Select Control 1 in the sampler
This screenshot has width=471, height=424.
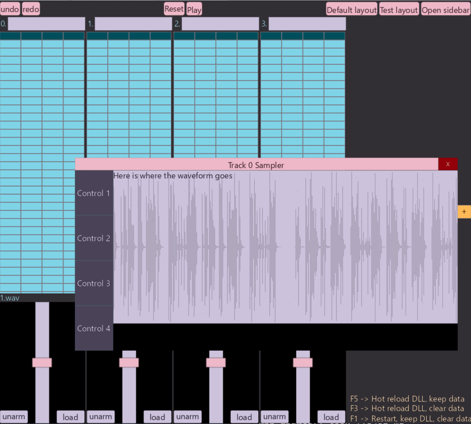tap(94, 193)
